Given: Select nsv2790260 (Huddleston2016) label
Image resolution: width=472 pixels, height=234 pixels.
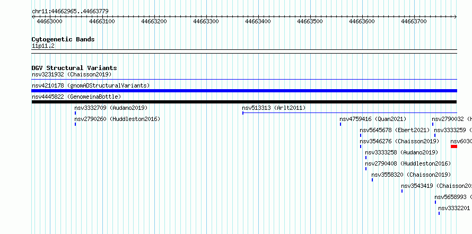Looking at the screenshot, I should [117, 119].
